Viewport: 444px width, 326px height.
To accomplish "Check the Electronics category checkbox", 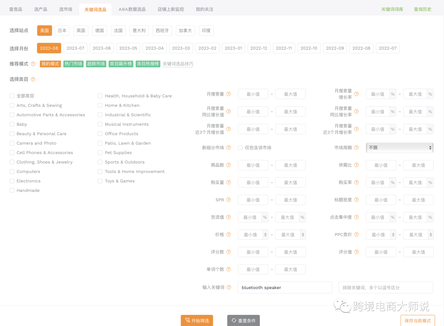I will [12, 181].
